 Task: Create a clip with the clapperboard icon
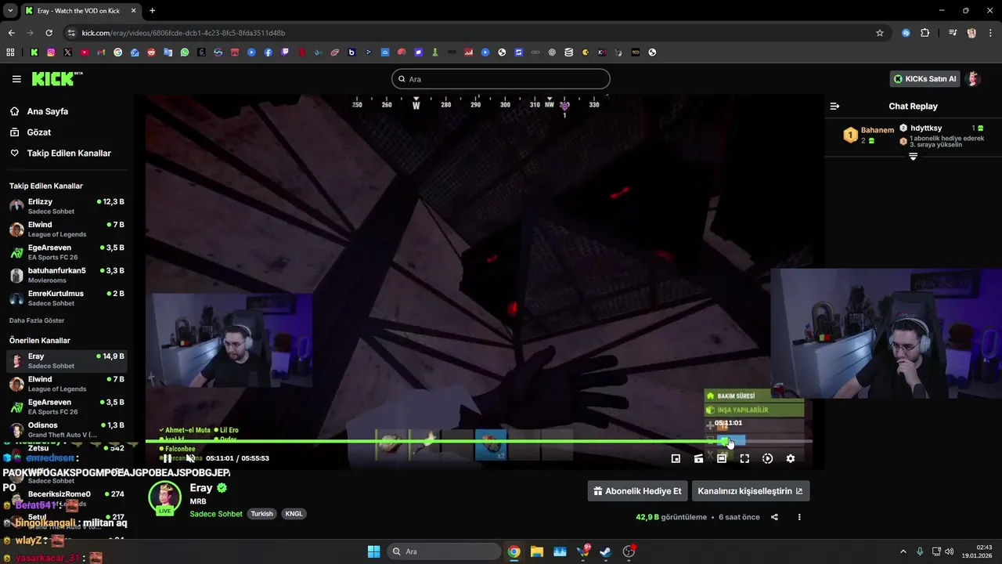(x=698, y=458)
